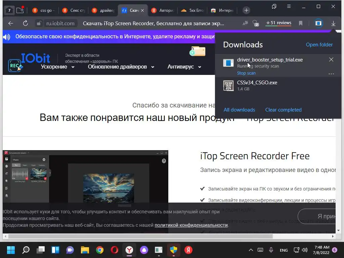Open driver_booster_setup_trial.exe download entry
Image resolution: width=344 pixels, height=258 pixels.
[278, 66]
